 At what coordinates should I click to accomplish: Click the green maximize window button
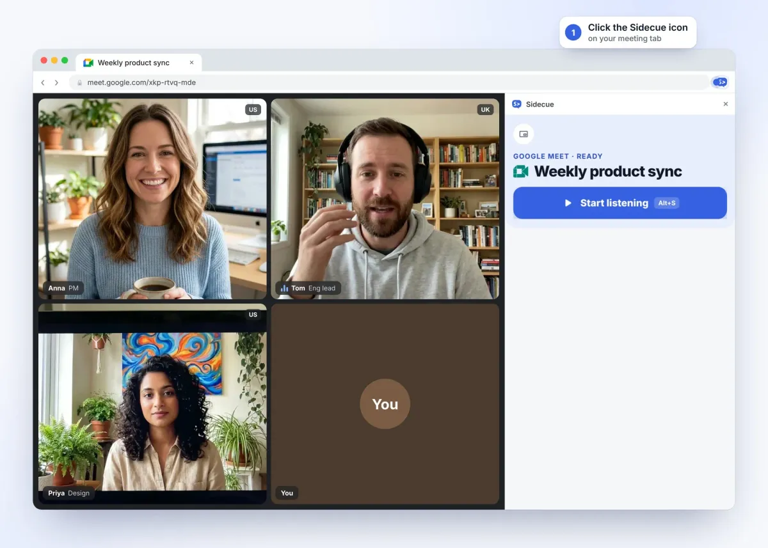65,60
